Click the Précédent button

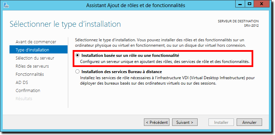pos(157,122)
